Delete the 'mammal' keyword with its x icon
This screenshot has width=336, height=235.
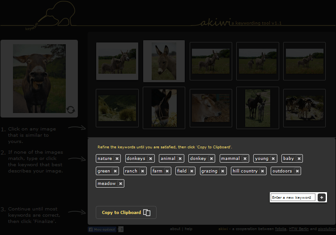pyautogui.click(x=245, y=159)
